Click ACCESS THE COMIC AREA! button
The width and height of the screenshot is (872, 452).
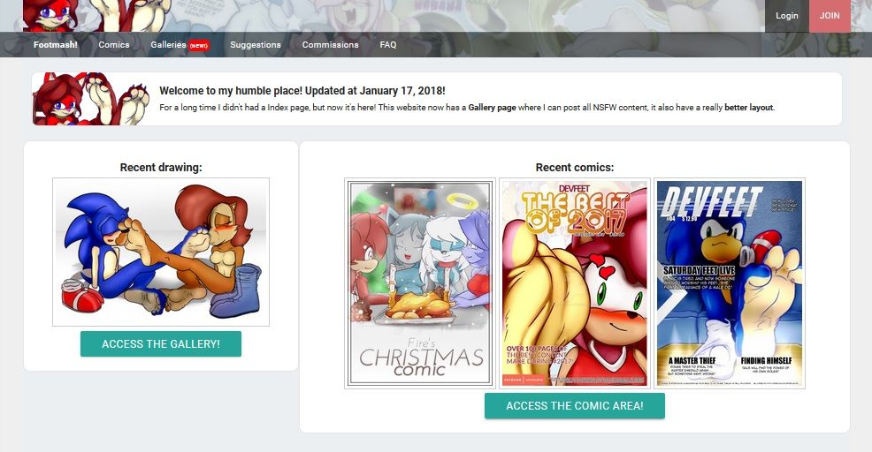(575, 406)
